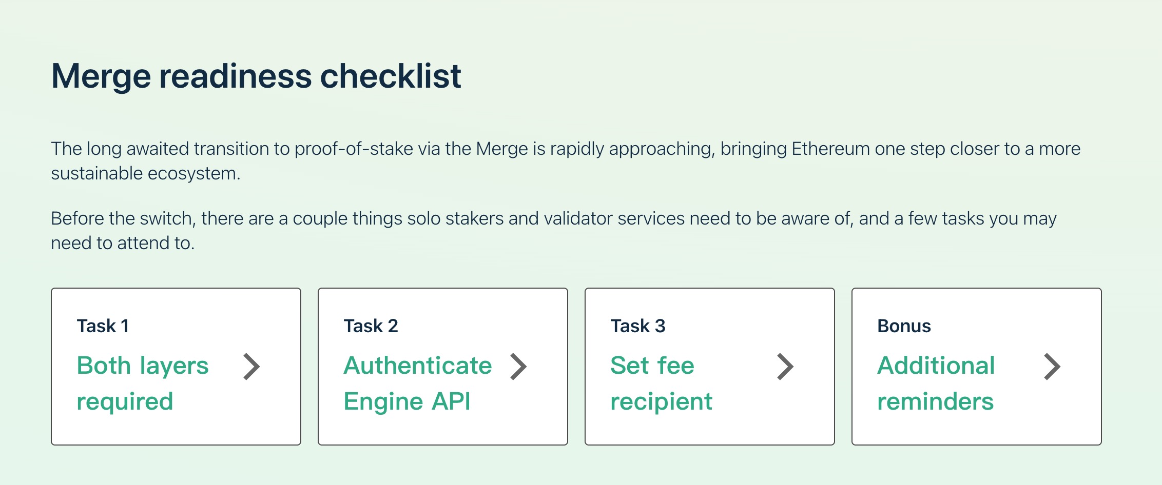Viewport: 1162px width, 485px height.
Task: Click the Merge readiness checklist heading
Action: pos(256,76)
